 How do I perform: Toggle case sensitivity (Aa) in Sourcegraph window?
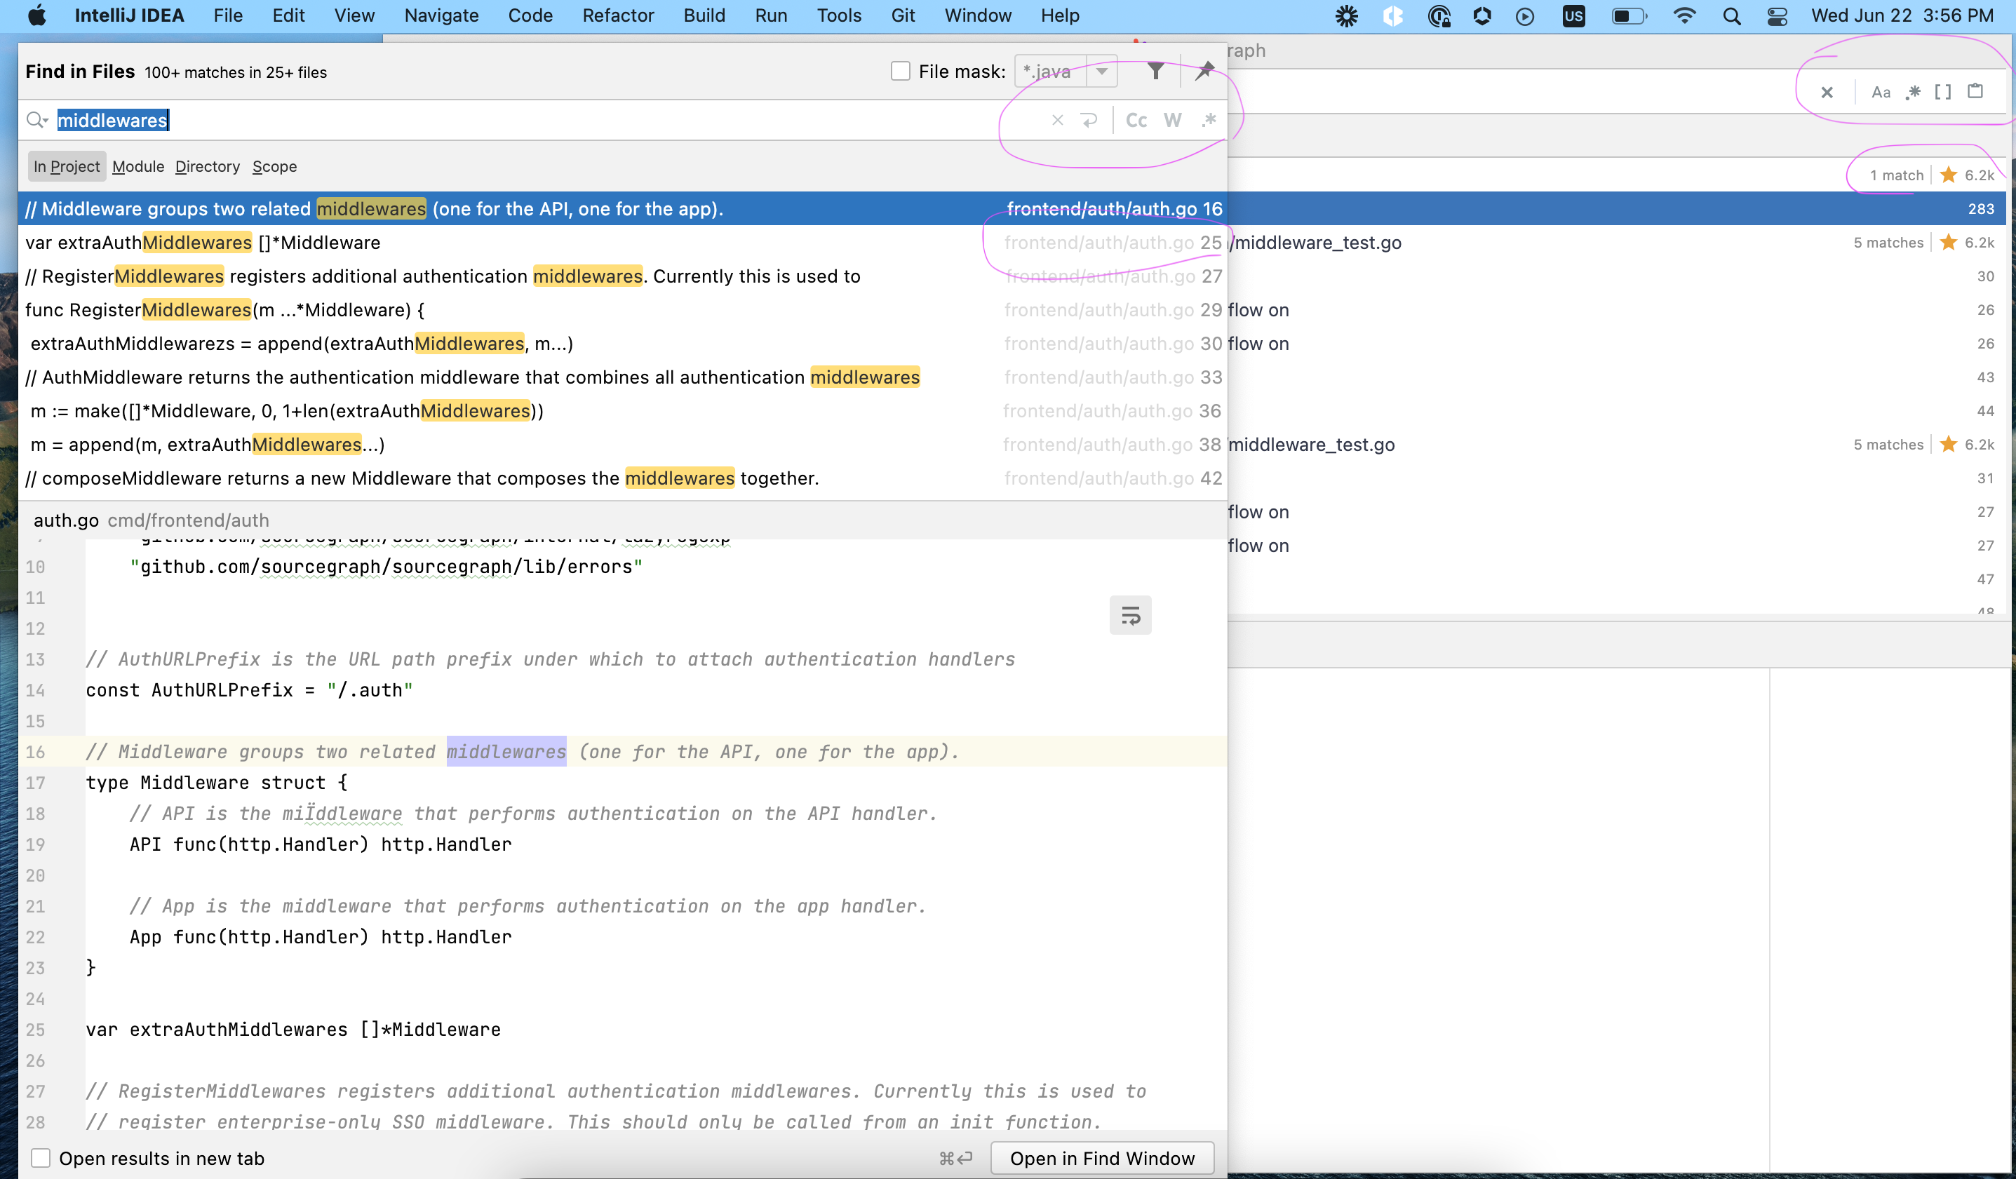(x=1881, y=92)
